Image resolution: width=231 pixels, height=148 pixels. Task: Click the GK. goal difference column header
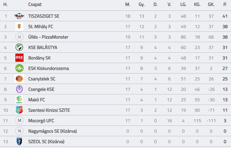tap(211, 5)
